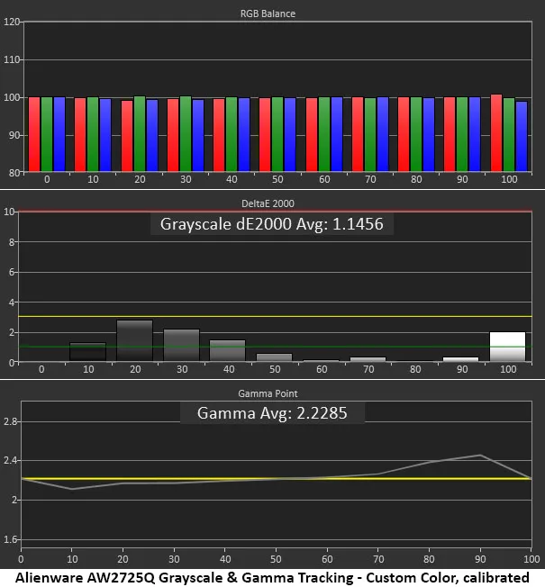Click the gamma curve peak at 90
The height and width of the screenshot is (587, 545).
(482, 456)
